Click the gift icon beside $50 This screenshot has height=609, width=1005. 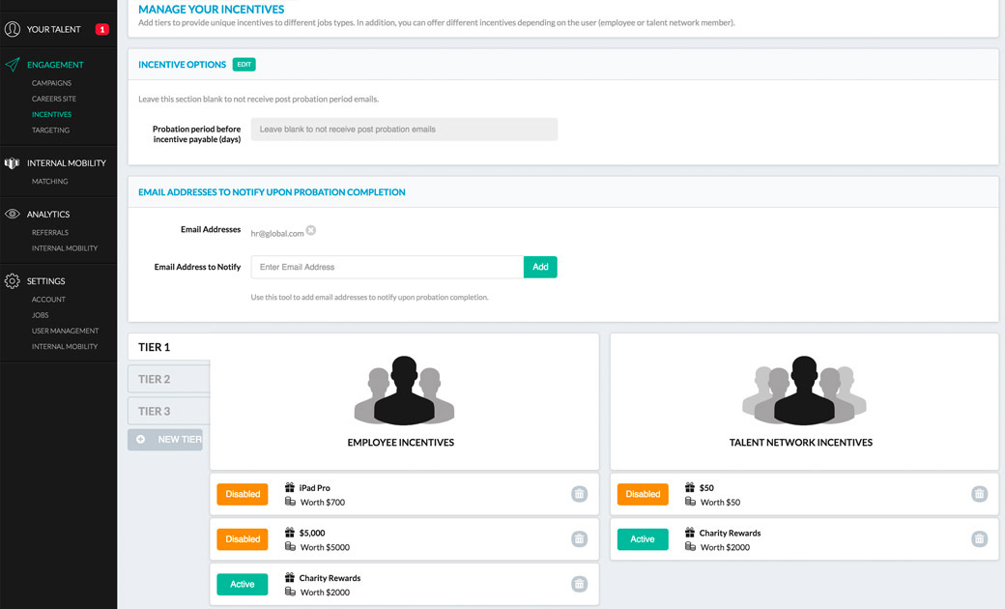[690, 487]
